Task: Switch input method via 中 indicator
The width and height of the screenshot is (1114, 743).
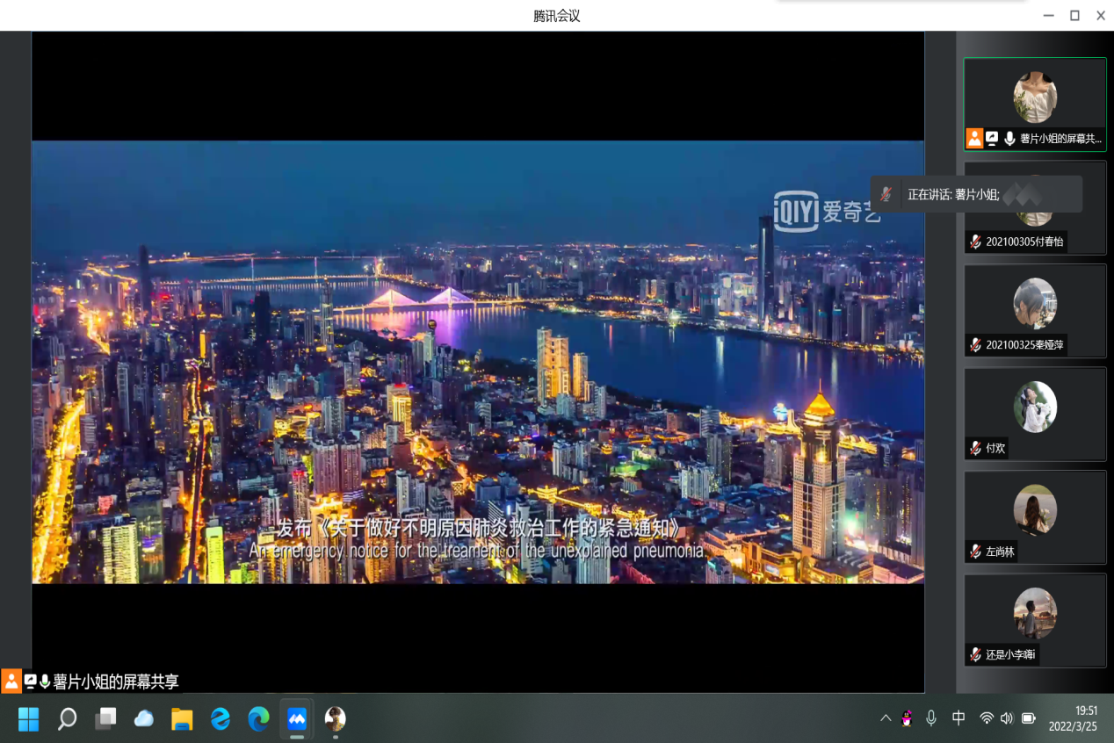Action: coord(958,718)
